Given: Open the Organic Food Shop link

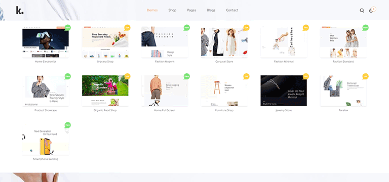Looking at the screenshot, I should click(x=105, y=110).
